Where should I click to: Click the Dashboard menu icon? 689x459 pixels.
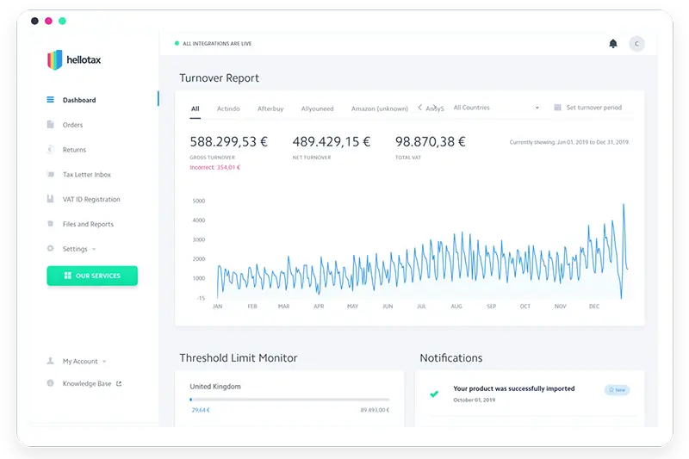[x=51, y=100]
